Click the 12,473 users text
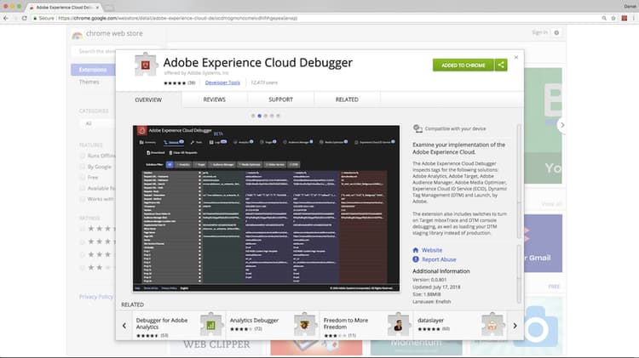Screen dimensions: 639x358 pos(264,82)
